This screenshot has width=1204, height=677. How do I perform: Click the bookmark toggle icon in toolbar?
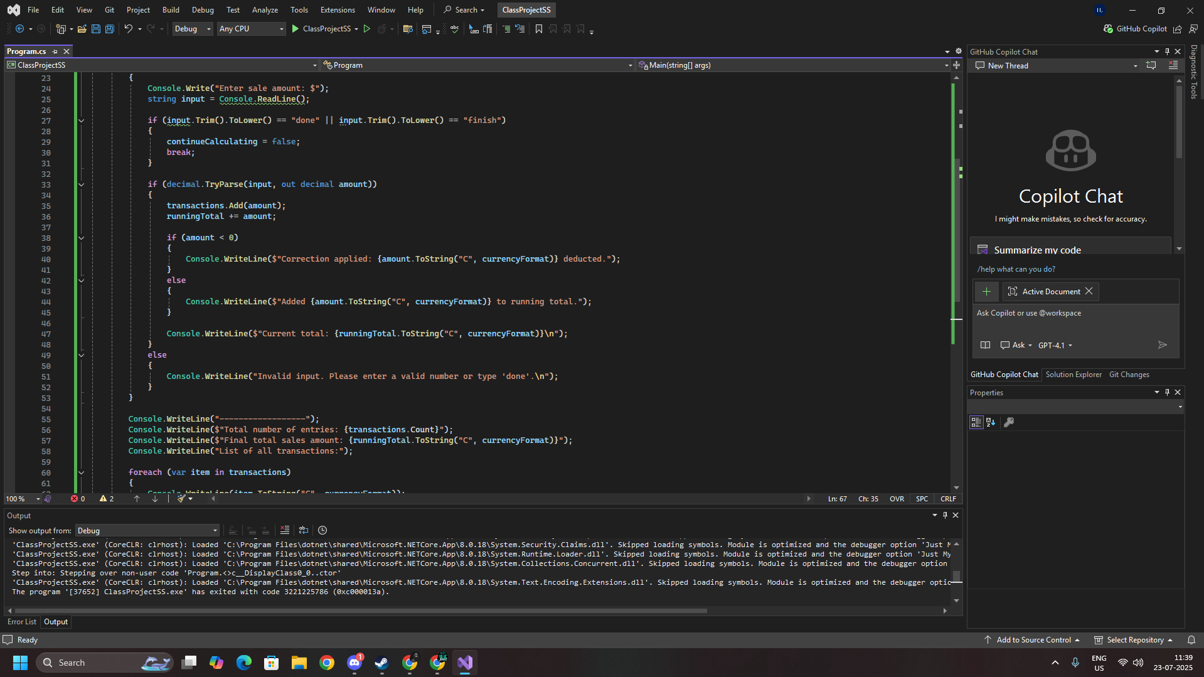(x=538, y=29)
